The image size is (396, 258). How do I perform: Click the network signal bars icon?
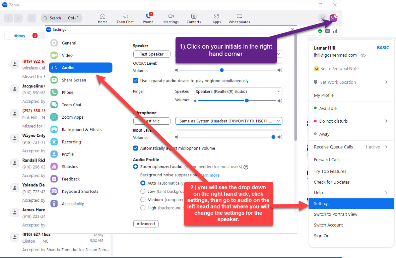pos(335,31)
